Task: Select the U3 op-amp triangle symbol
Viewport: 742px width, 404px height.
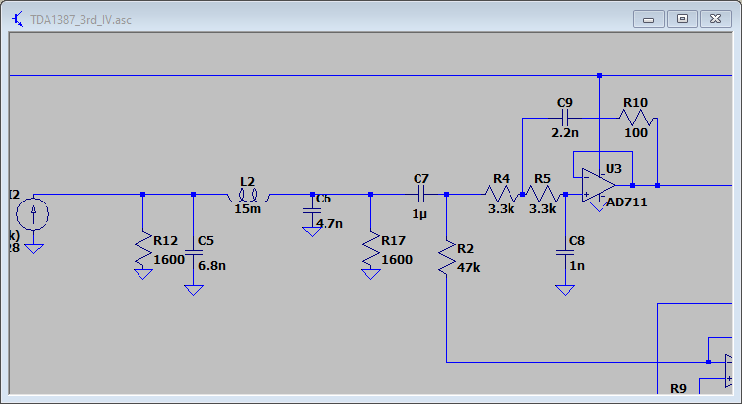Action: click(600, 185)
